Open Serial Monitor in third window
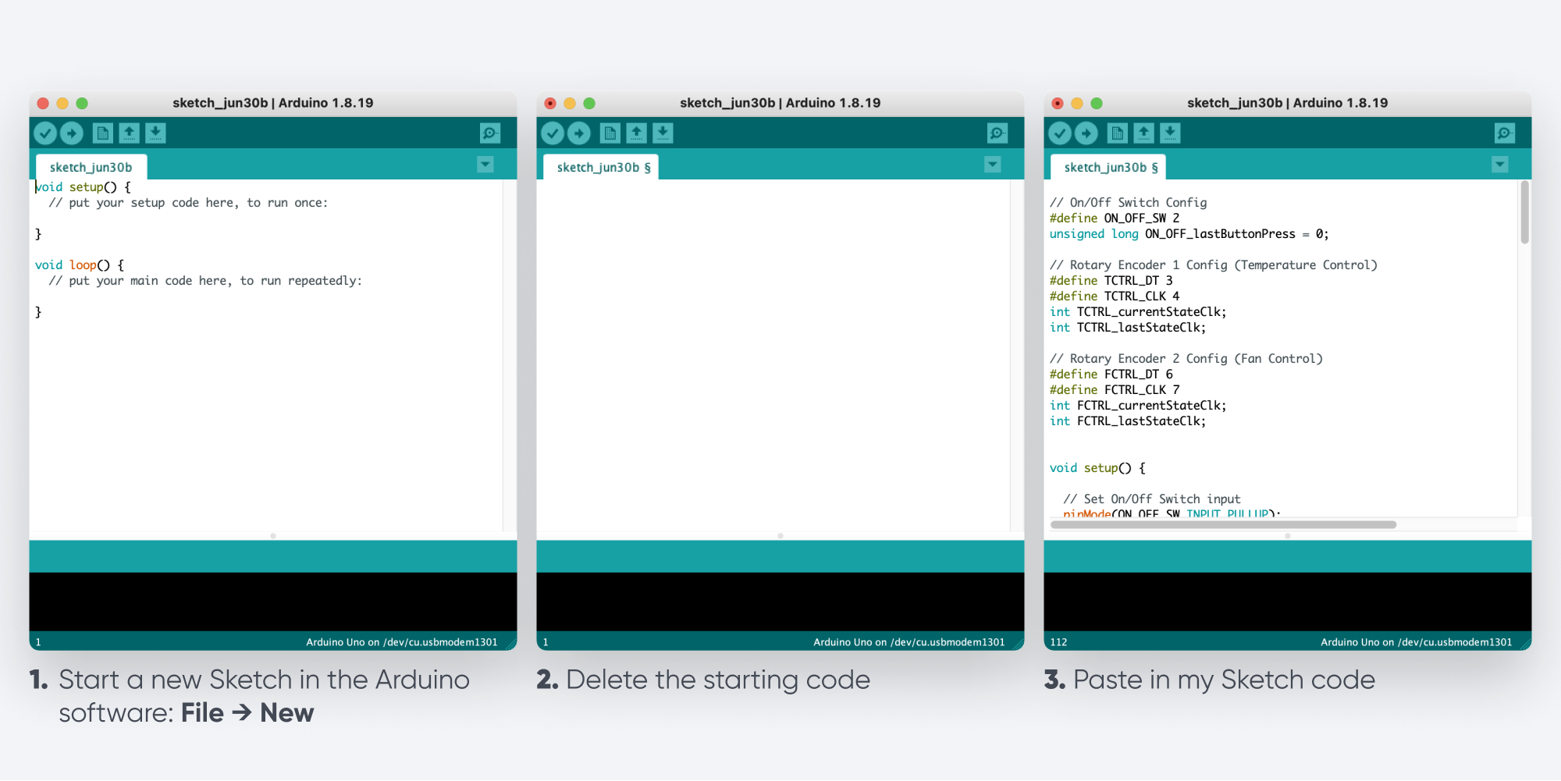This screenshot has height=781, width=1561. 1505,133
